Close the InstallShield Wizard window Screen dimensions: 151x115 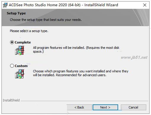click(x=145, y=5)
